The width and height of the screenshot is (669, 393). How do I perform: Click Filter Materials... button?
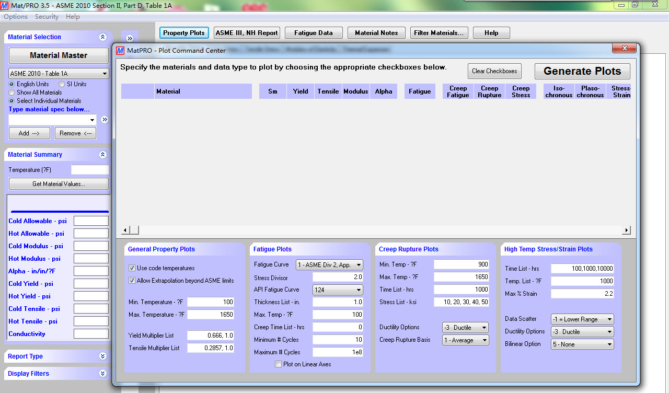coord(439,33)
